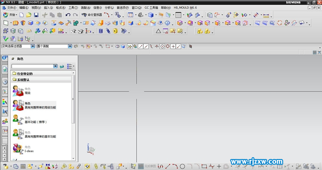Collapse the 系统默认 folder
This screenshot has width=322, height=170.
(21, 80)
